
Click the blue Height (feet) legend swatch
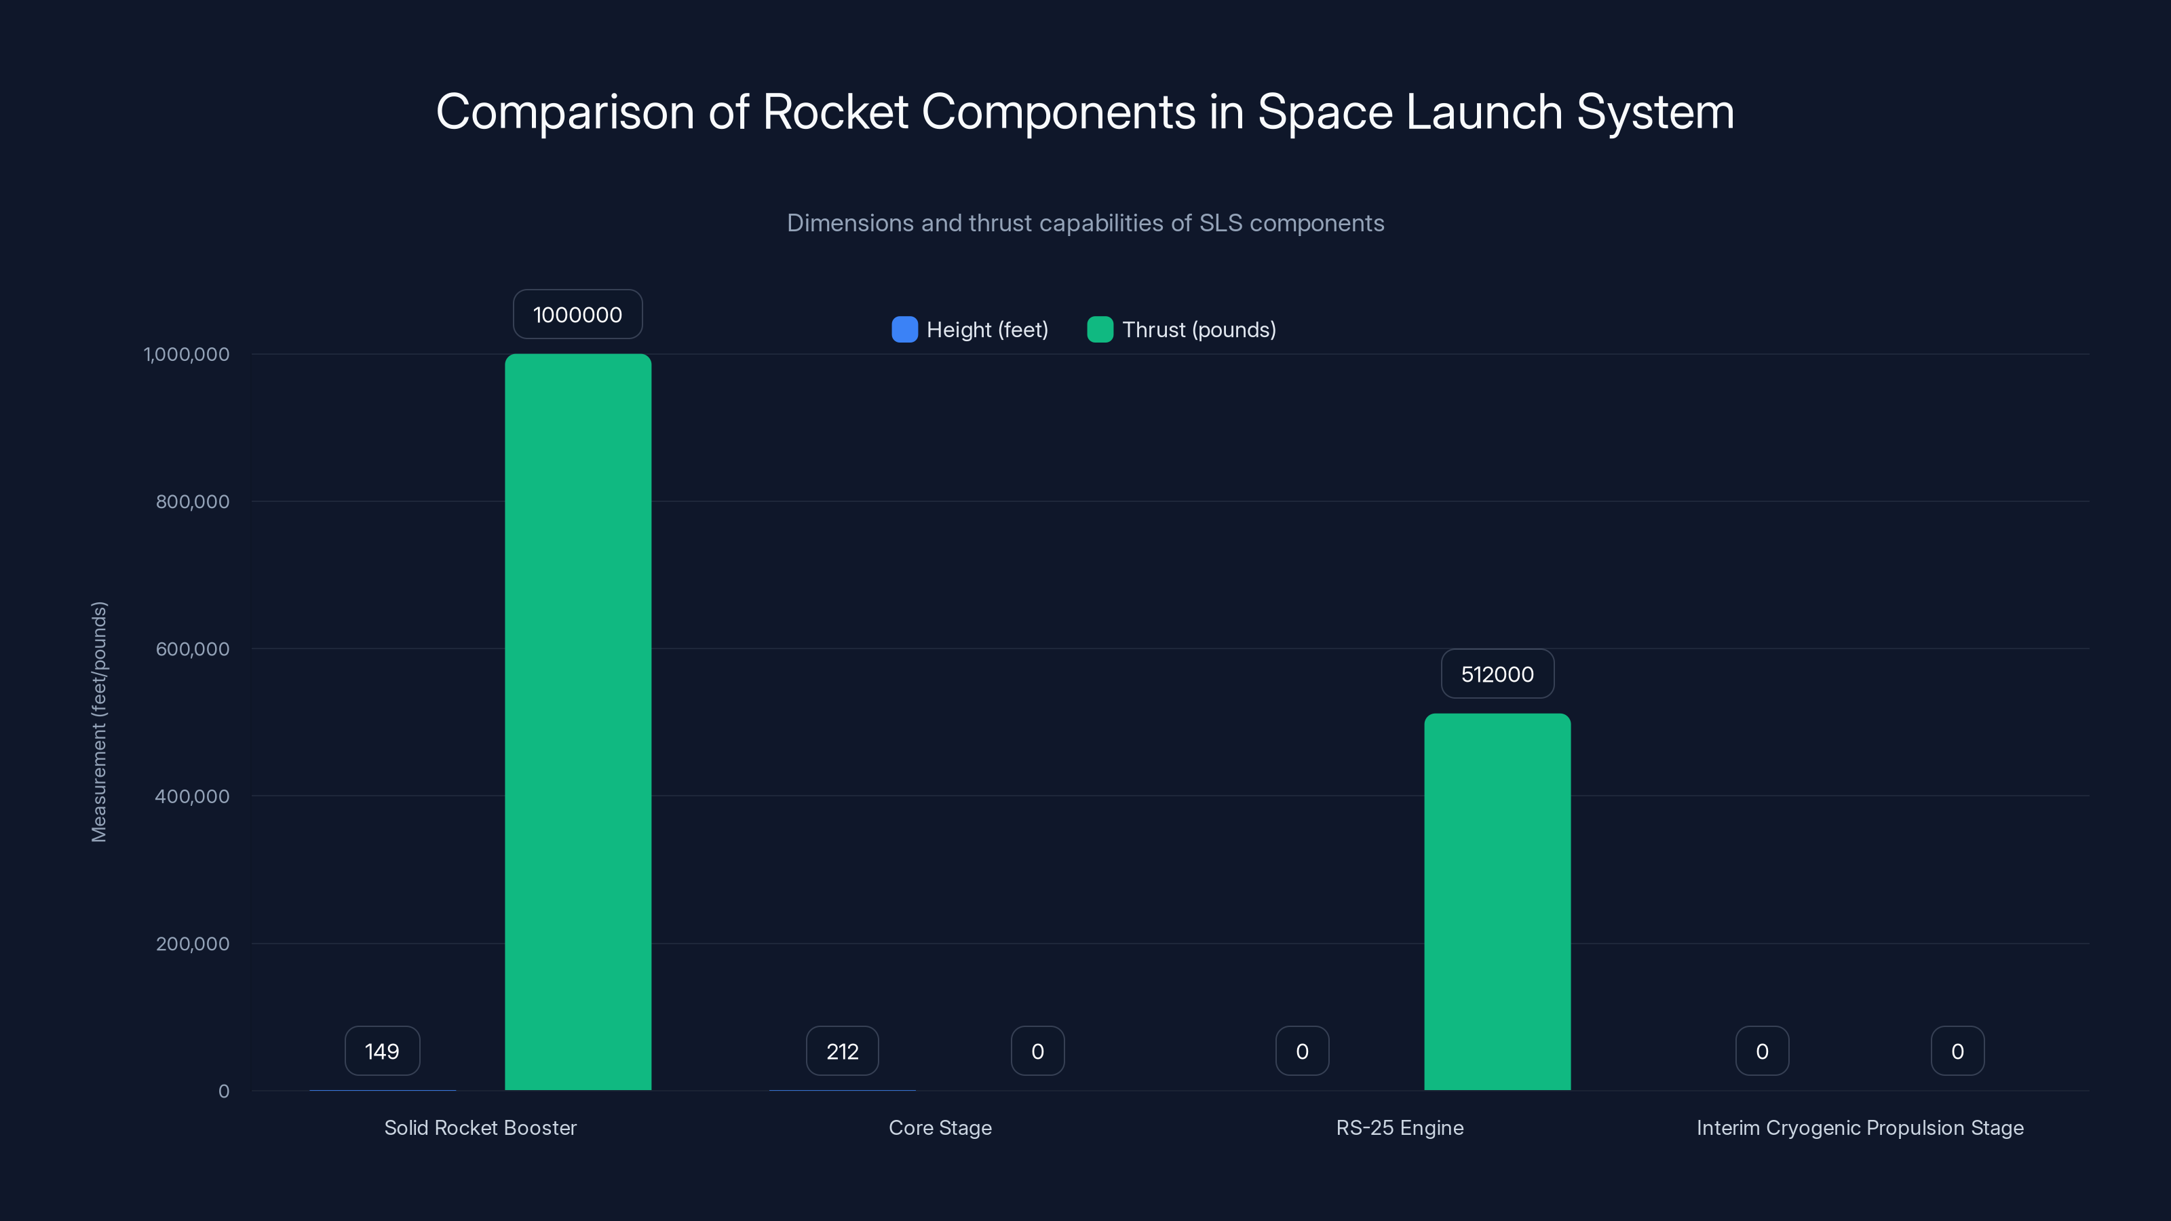click(904, 330)
